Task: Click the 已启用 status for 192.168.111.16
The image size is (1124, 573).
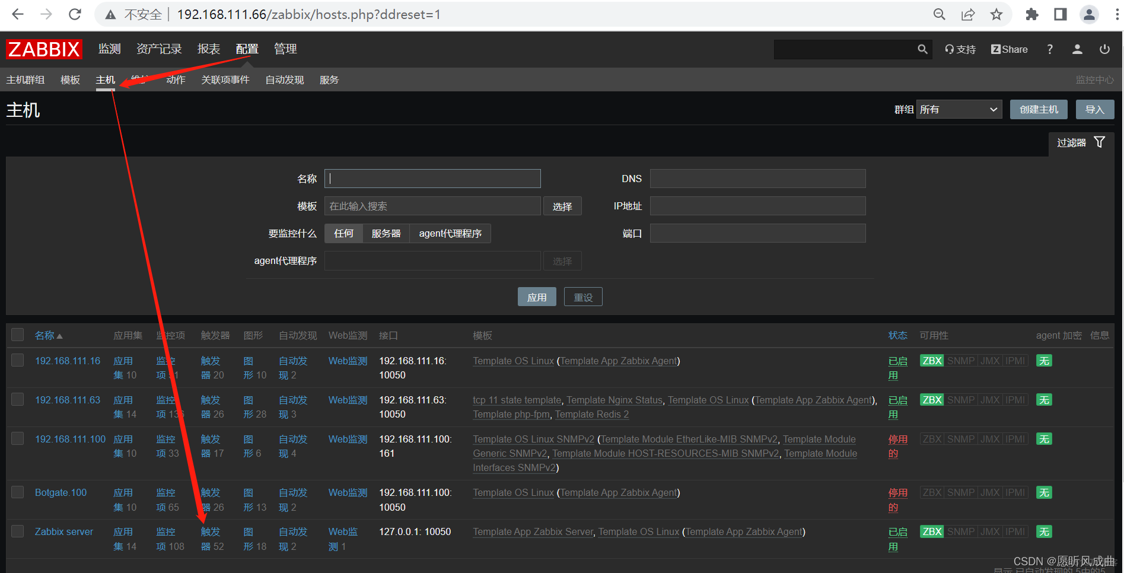Action: [x=897, y=368]
